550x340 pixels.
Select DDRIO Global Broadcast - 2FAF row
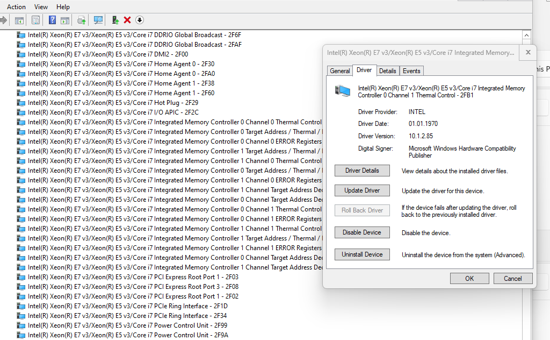pos(135,45)
